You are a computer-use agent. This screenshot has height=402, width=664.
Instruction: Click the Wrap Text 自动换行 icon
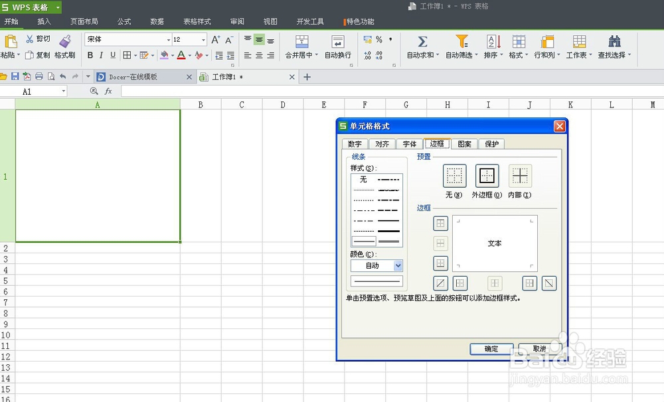pos(337,42)
